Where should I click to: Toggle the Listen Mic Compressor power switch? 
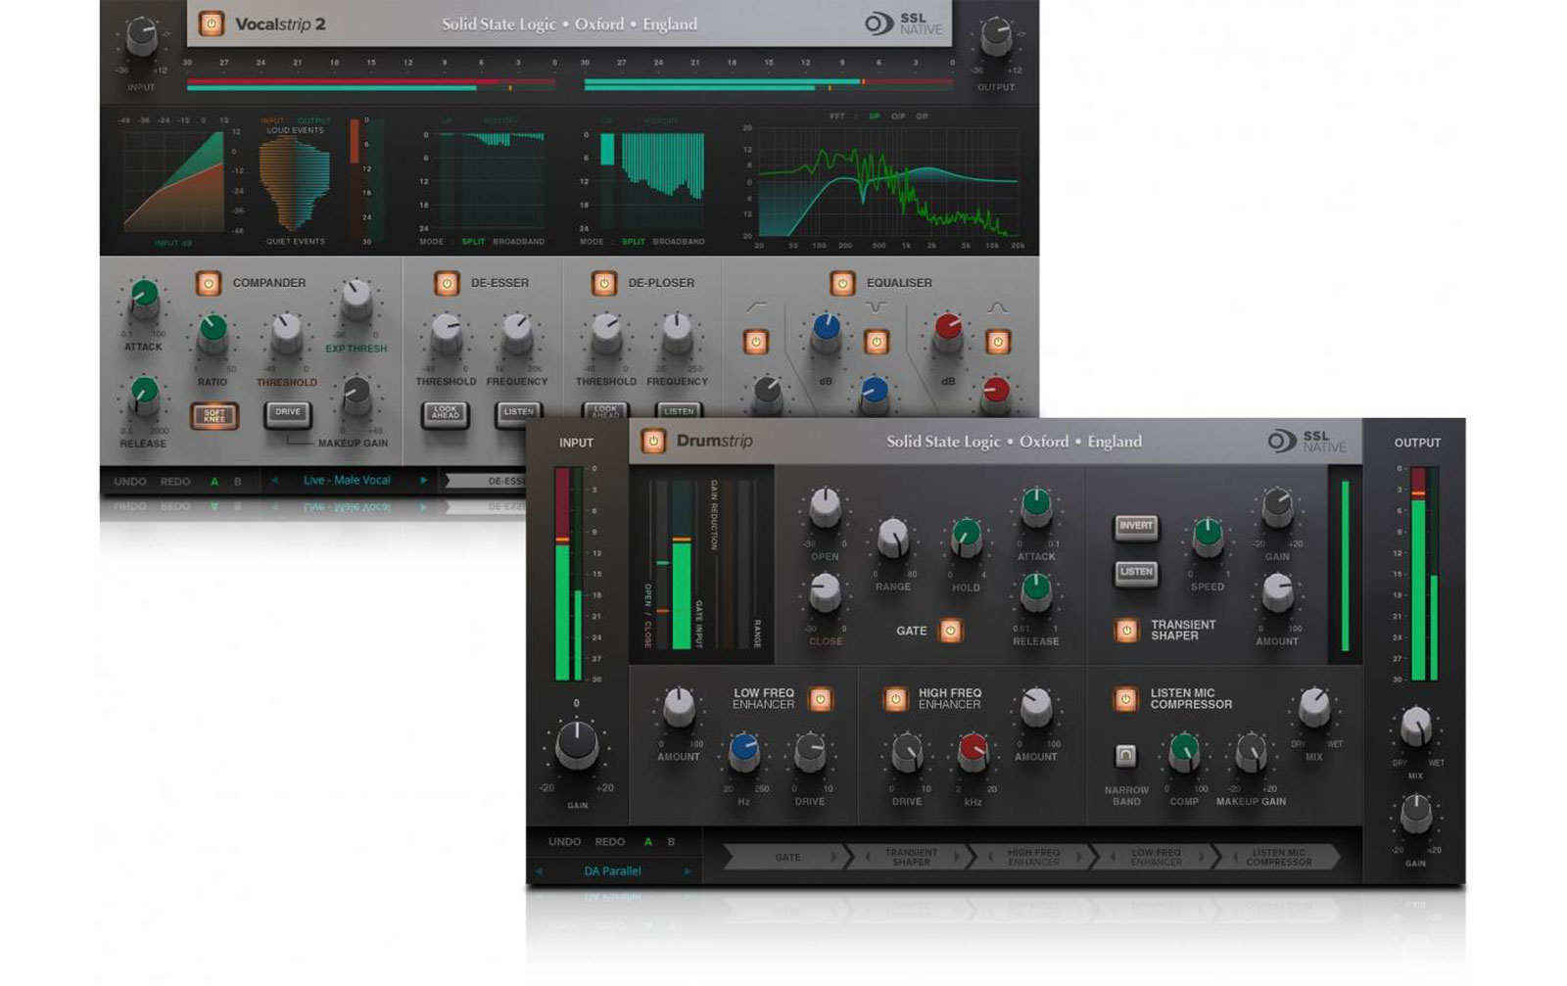pos(1126,699)
